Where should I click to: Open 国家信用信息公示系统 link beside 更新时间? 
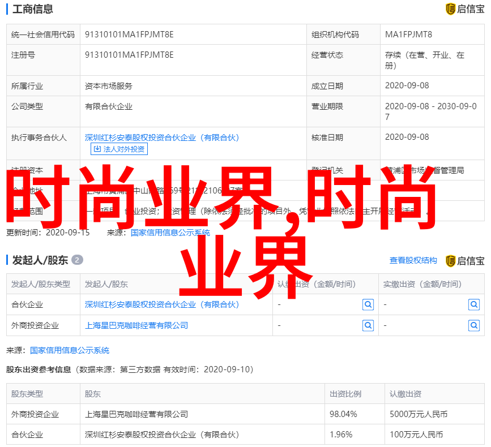tap(170, 233)
